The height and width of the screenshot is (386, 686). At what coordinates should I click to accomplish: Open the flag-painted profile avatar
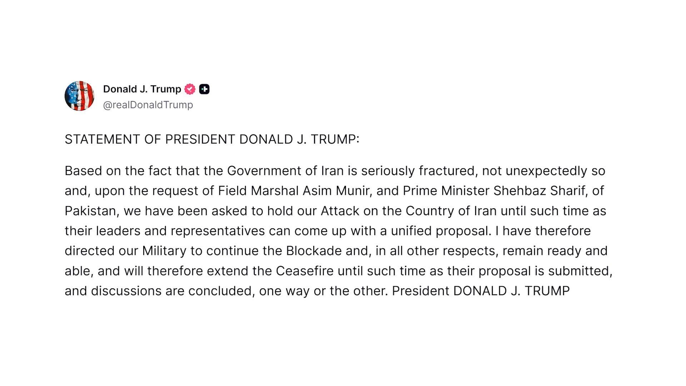pos(79,96)
